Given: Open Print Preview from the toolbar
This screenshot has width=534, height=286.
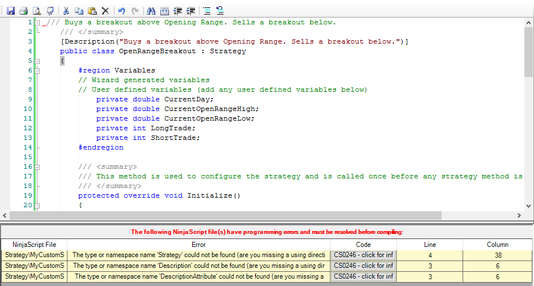Looking at the screenshot, I should [36, 11].
